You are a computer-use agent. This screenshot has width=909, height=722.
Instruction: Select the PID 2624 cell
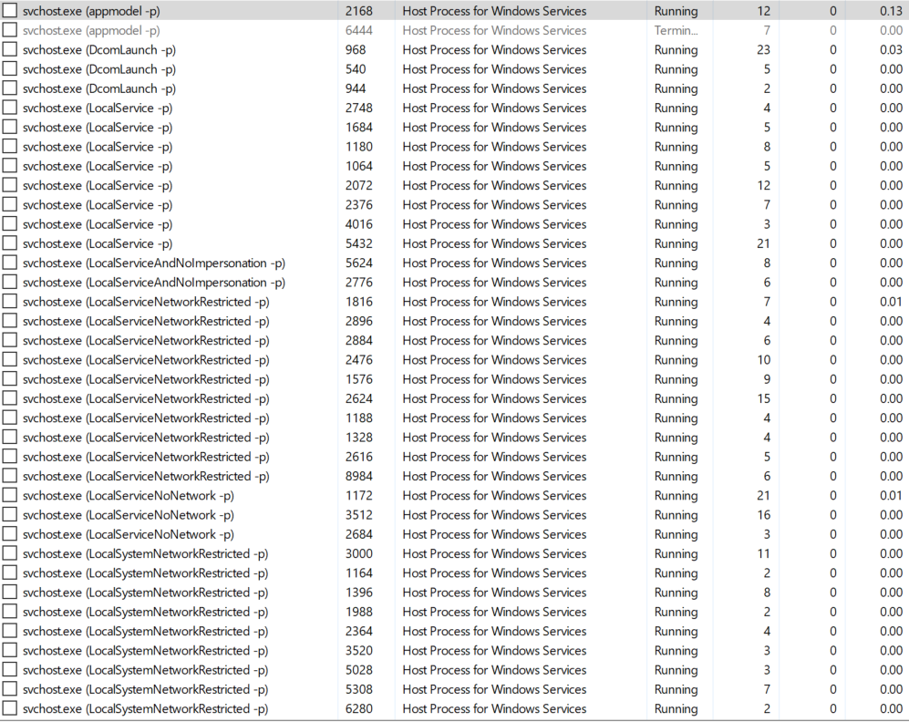(359, 398)
